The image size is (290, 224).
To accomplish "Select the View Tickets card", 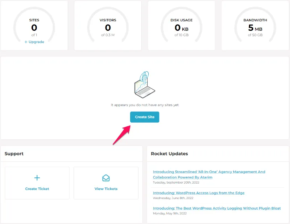I will (106, 183).
